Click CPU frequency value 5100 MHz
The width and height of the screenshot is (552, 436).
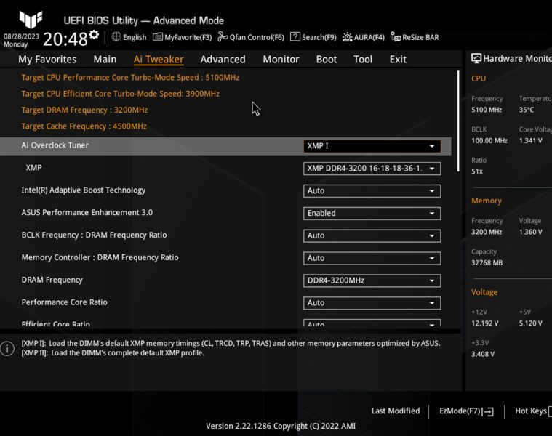click(x=487, y=110)
